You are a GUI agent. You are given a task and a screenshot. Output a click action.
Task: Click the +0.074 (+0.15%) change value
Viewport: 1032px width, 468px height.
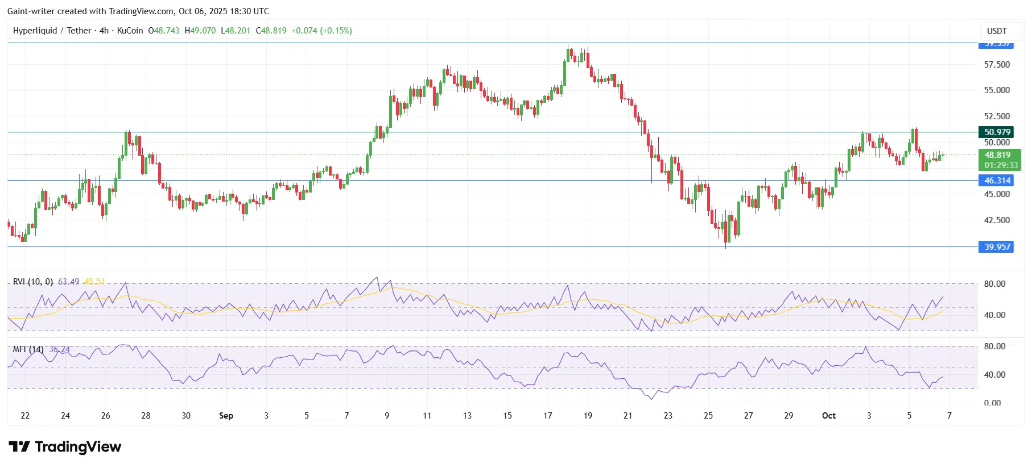pos(321,31)
